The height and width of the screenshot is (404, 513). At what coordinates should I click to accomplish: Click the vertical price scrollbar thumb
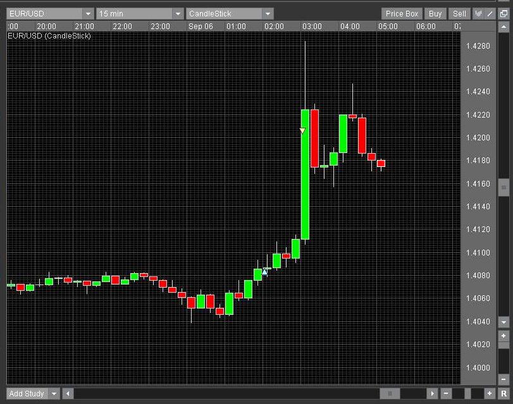(504, 187)
